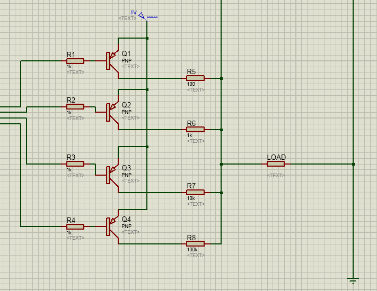The image size is (377, 291).
Task: Click the 'R6' reference label
Action: (191, 123)
